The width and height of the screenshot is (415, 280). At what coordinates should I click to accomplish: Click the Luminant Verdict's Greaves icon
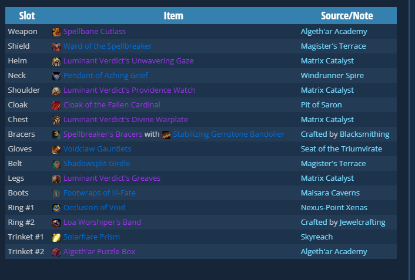point(56,178)
